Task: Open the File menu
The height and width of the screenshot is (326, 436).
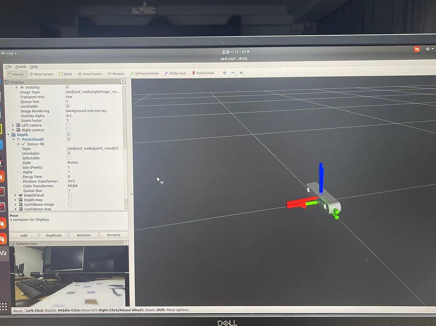Action: coord(8,67)
